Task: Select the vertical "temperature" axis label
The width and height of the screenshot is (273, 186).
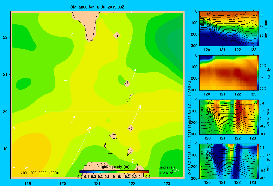Action: 266,29
